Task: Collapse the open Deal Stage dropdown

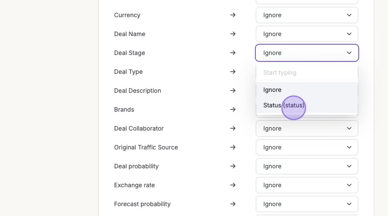Action: 307,53
